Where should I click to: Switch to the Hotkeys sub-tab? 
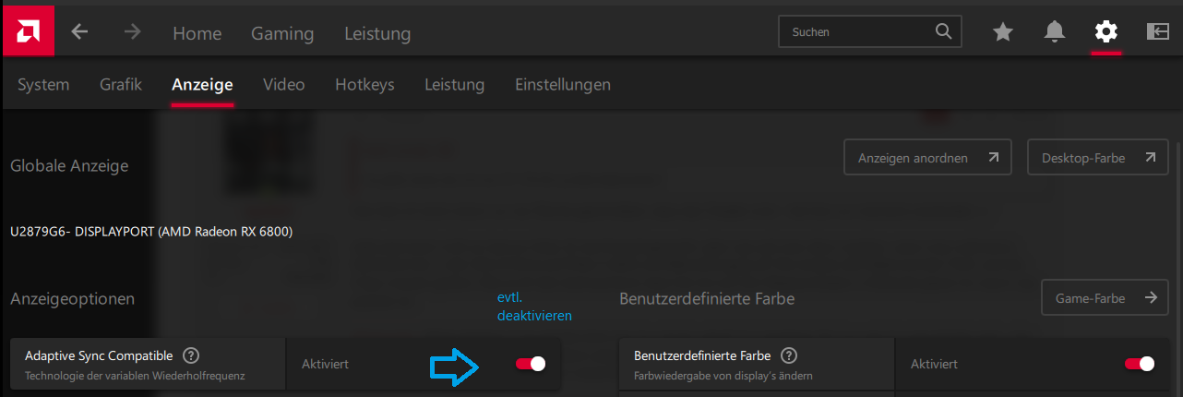coord(364,85)
